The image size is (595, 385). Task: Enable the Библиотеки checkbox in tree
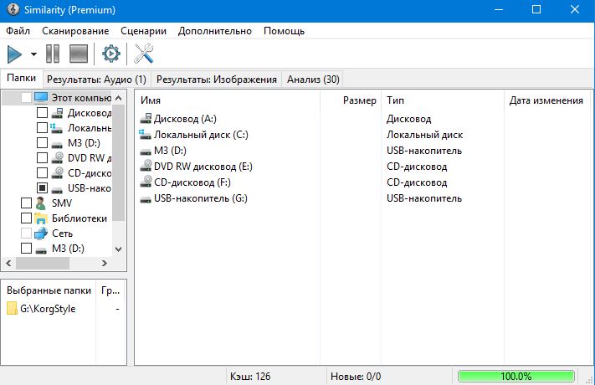26,218
